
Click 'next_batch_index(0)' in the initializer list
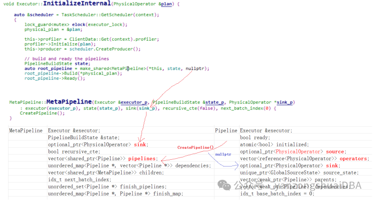(246, 108)
